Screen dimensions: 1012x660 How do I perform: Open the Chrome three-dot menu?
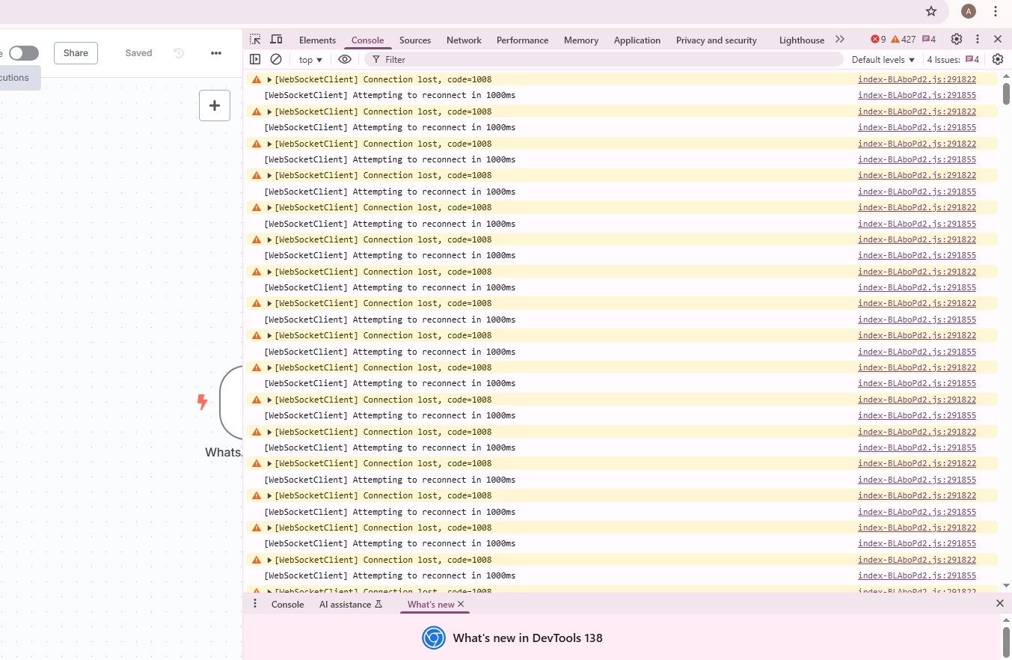(996, 11)
